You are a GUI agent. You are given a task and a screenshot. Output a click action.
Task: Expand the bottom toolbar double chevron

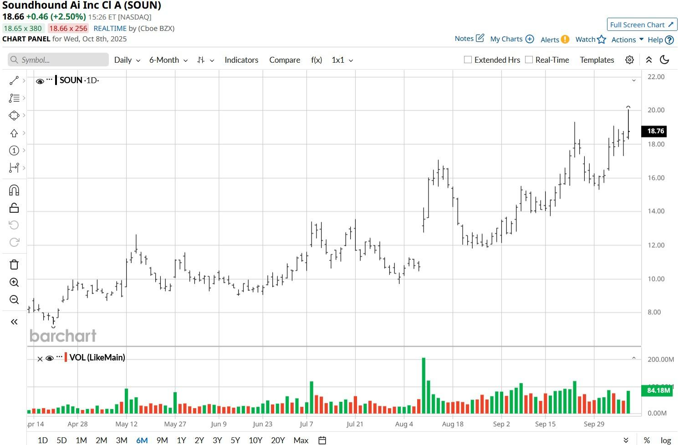click(x=626, y=440)
